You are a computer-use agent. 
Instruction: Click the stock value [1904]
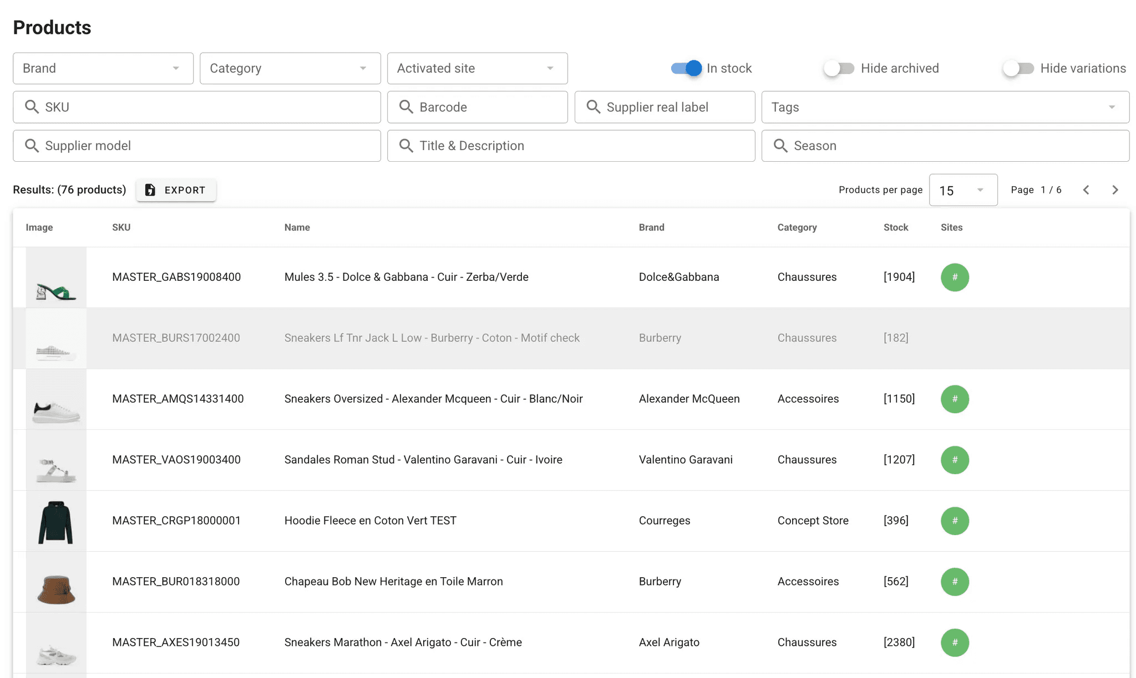tap(899, 277)
